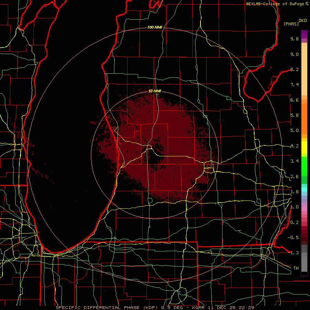Image resolution: width=310 pixels, height=310 pixels.
Task: Click the NEXLAB-College of DuPage credit text
Action: pos(275,4)
